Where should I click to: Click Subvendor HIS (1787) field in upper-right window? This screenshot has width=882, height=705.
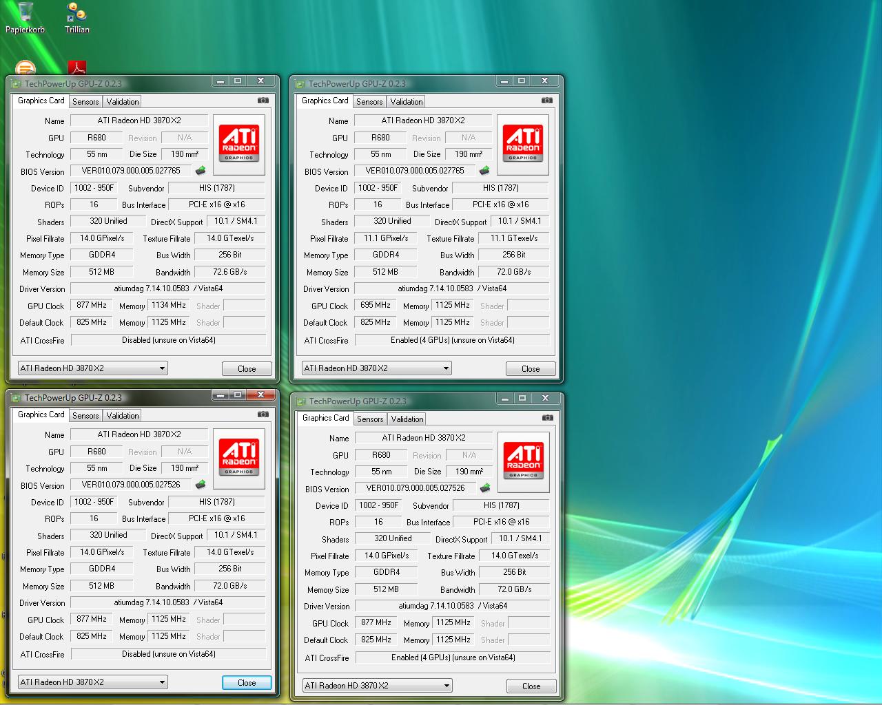(501, 188)
